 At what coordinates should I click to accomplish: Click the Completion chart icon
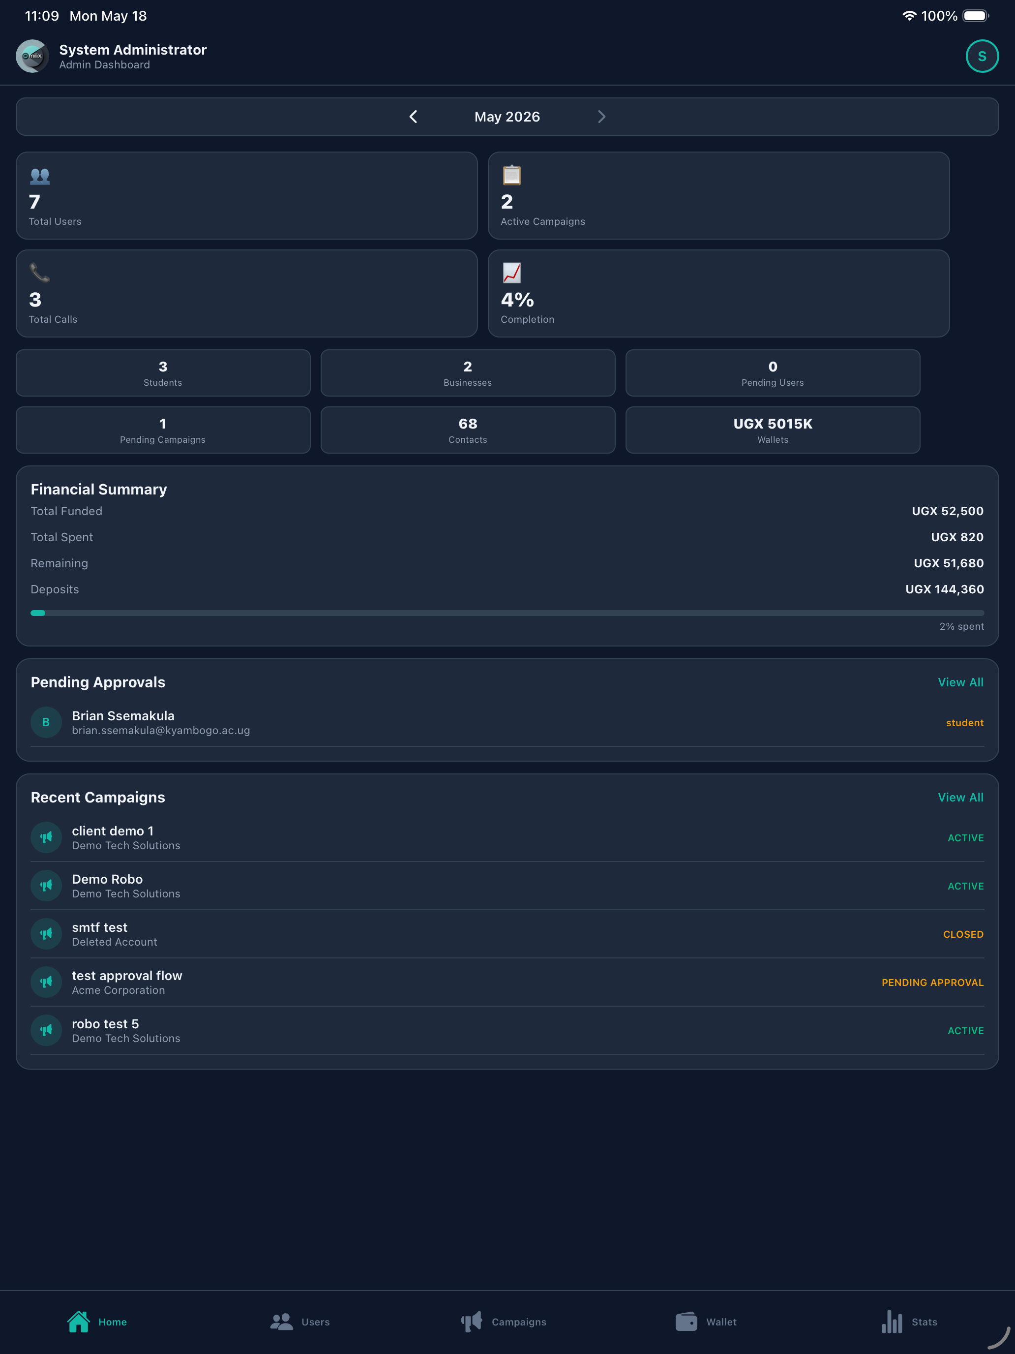point(511,273)
